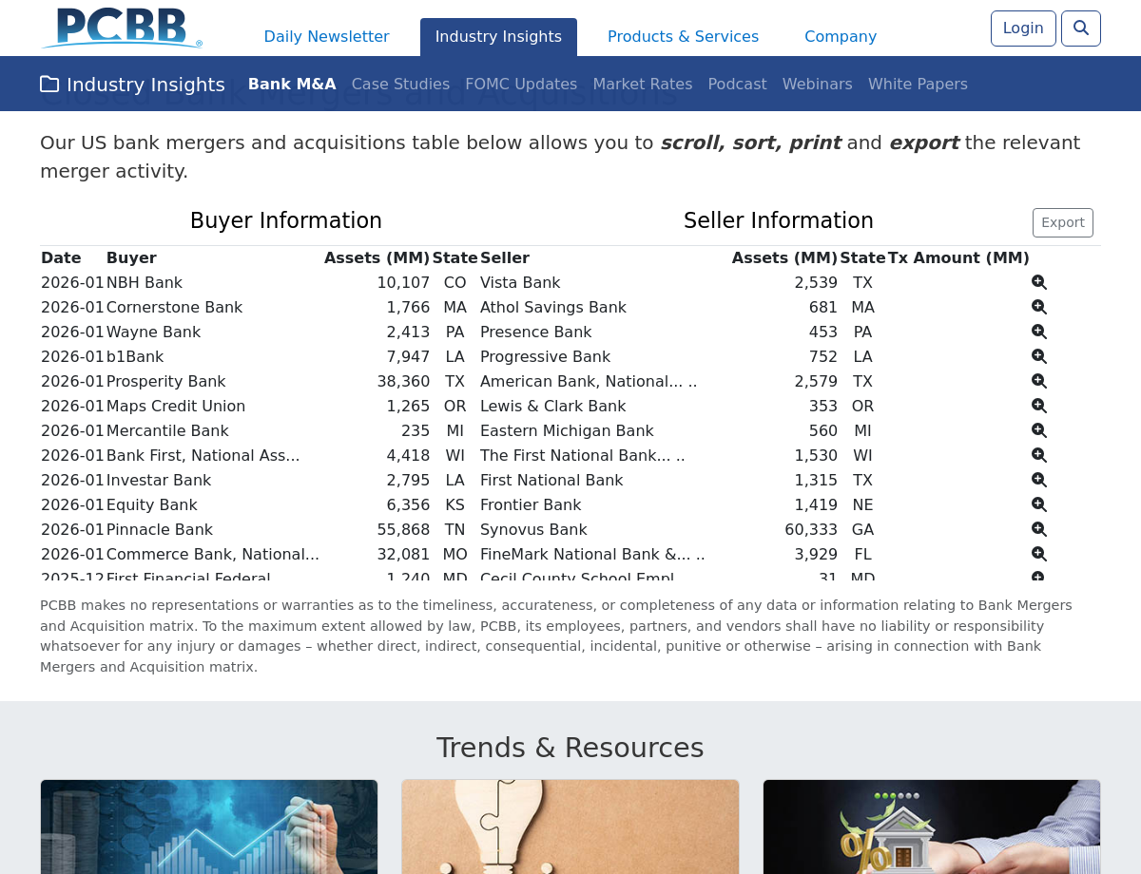Image resolution: width=1141 pixels, height=874 pixels.
Task: Click the Industry Insights folder icon
Action: point(49,85)
